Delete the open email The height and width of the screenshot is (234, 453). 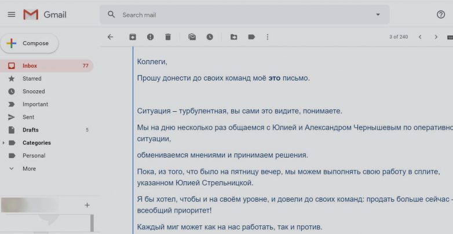click(x=168, y=37)
